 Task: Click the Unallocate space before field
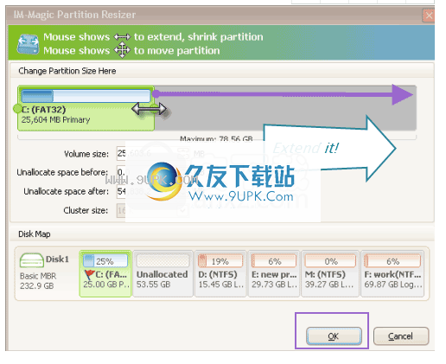[153, 172]
